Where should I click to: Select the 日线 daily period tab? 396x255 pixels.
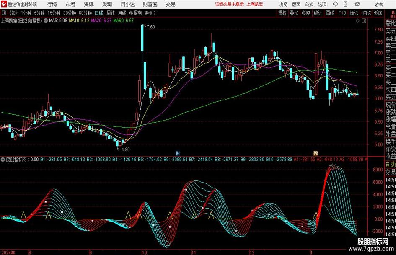pos(99,13)
